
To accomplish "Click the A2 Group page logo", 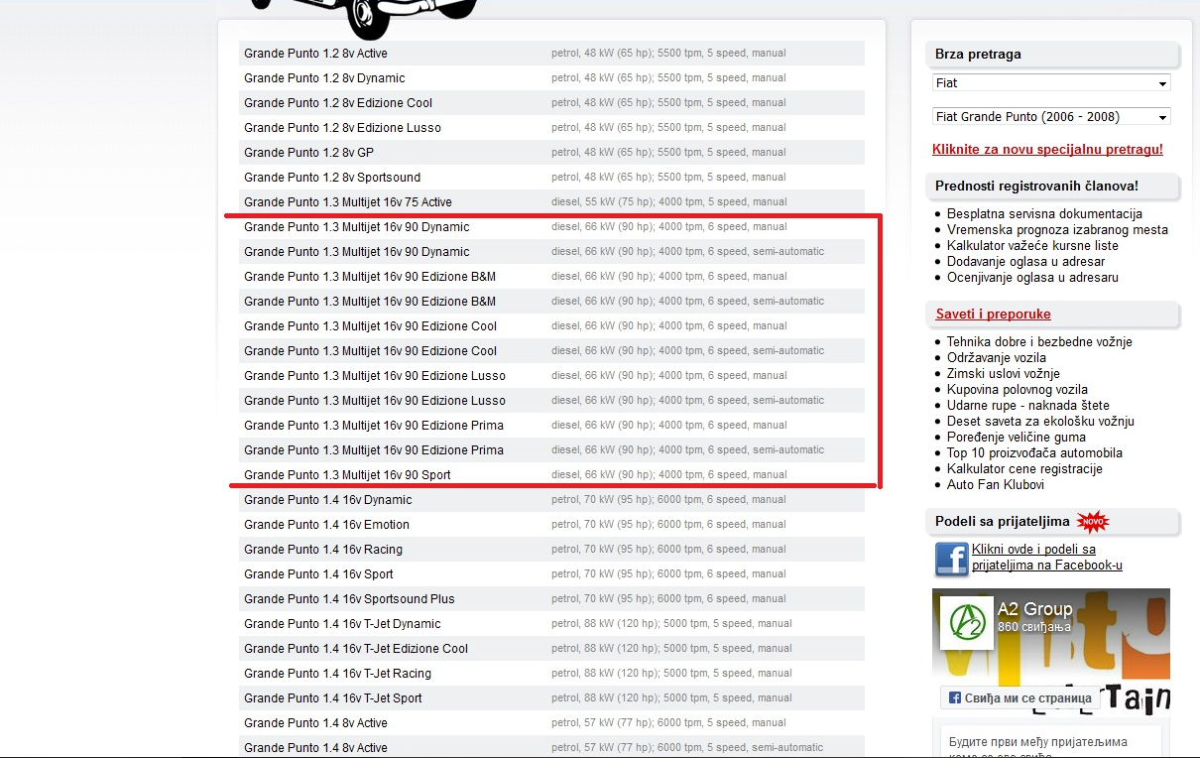I will (967, 623).
